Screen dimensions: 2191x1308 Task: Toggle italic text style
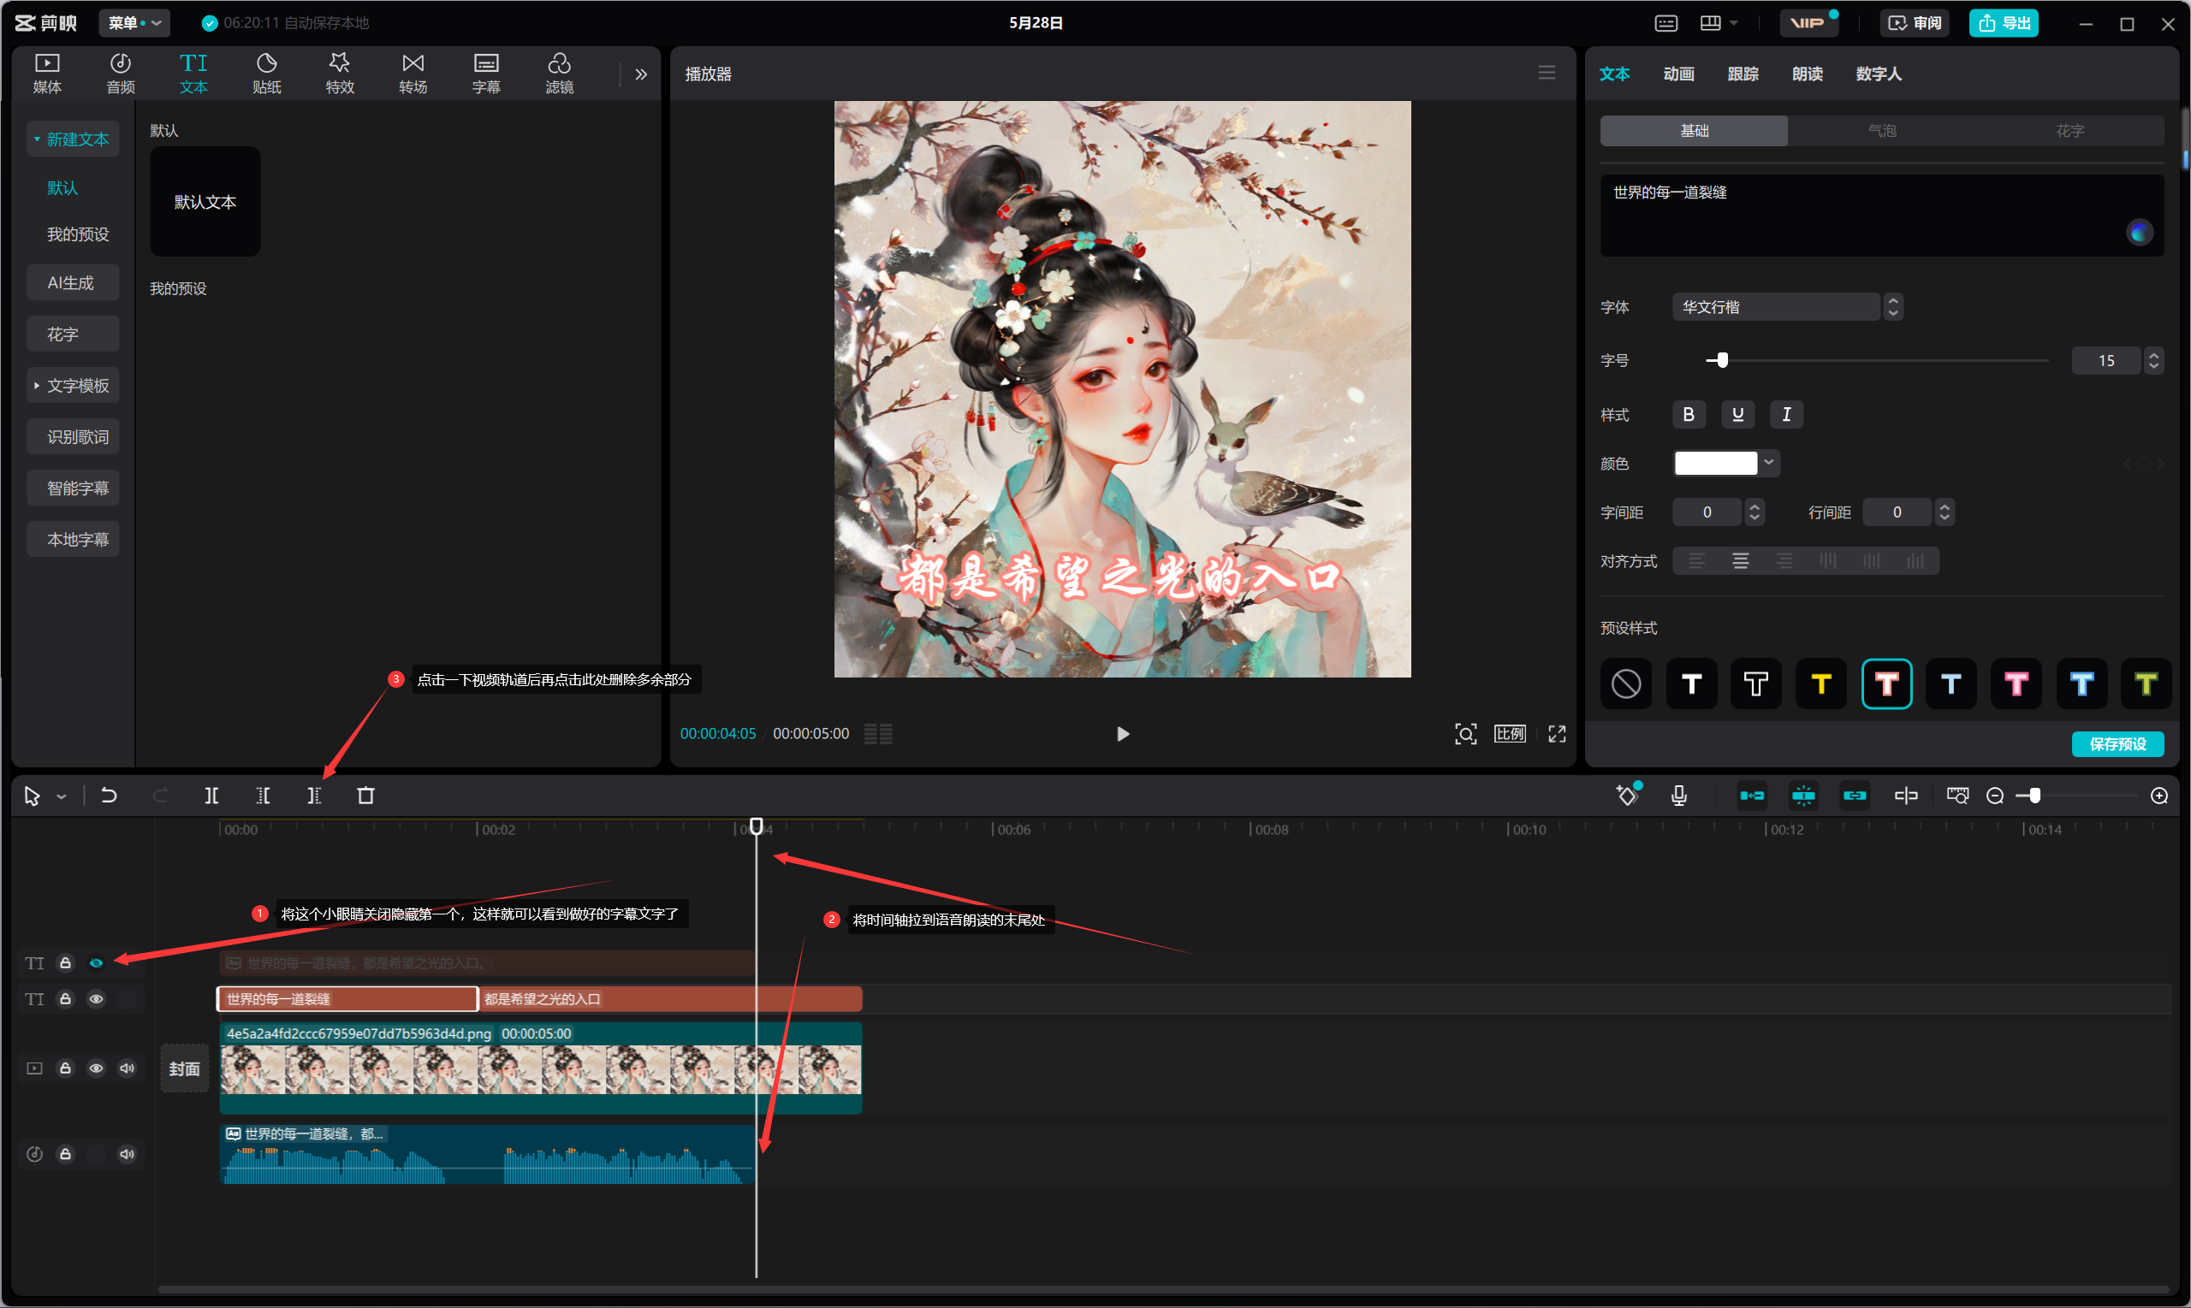pyautogui.click(x=1786, y=414)
